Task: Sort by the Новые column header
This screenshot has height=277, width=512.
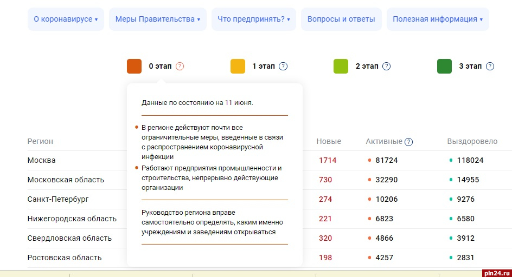Action: [x=329, y=141]
